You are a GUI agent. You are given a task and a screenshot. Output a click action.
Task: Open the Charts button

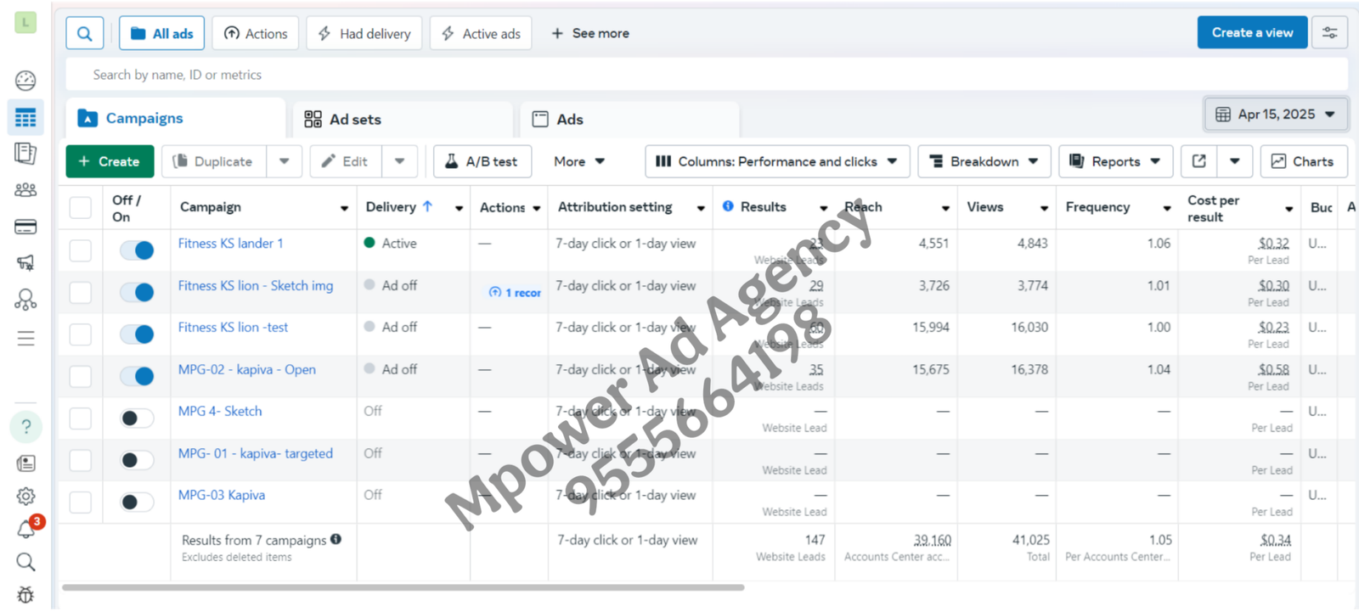(x=1304, y=161)
